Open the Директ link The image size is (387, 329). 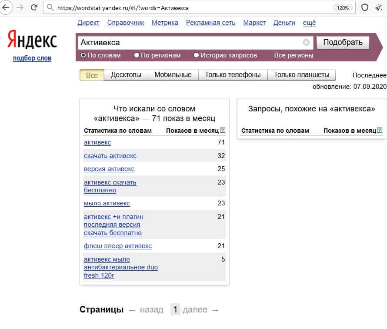point(88,23)
